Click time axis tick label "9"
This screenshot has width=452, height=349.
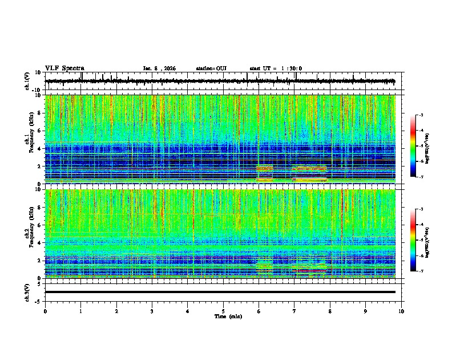(x=365, y=311)
